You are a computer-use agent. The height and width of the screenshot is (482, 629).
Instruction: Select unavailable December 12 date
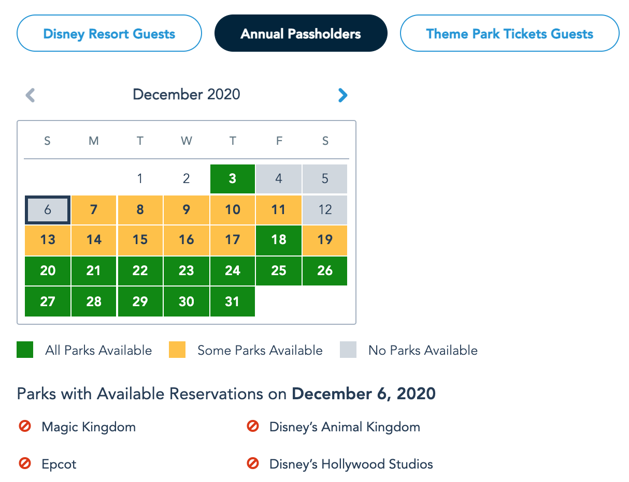tap(325, 209)
